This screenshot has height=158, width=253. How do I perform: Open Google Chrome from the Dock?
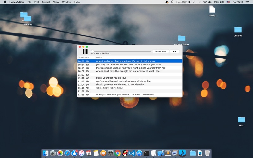click(118, 153)
